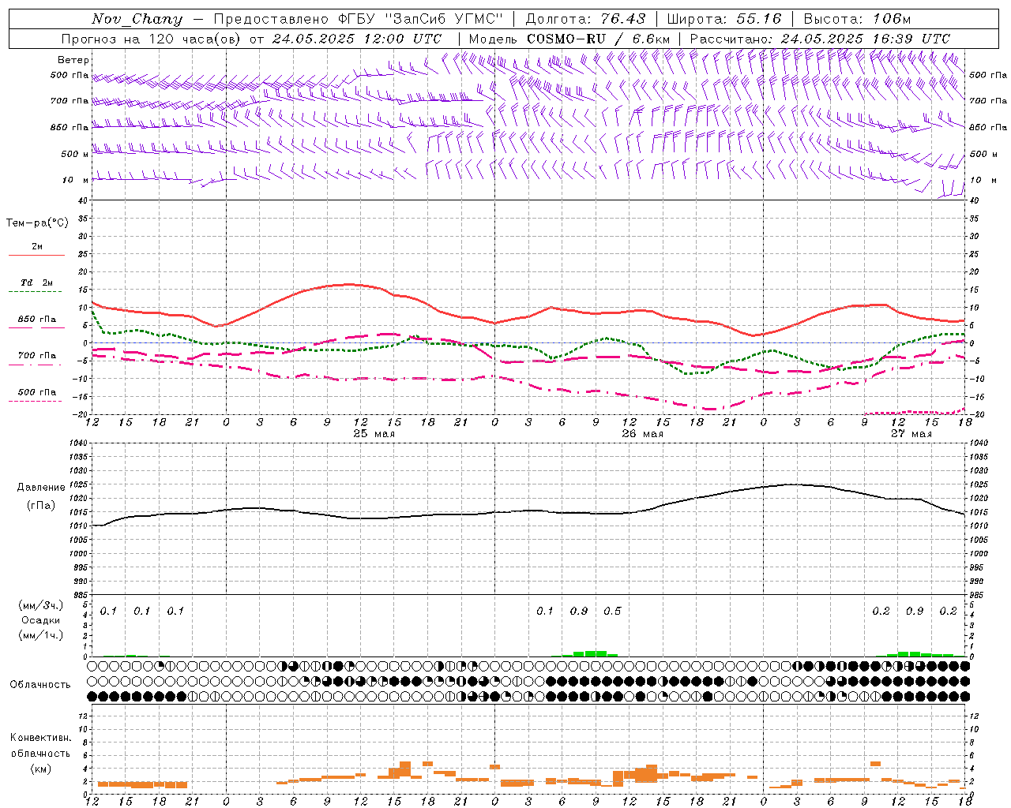Click the 'Высота: 106м' elevation text
This screenshot has width=1011, height=808.
[857, 19]
